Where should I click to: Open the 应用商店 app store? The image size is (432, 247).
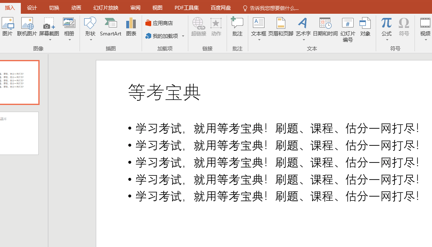(159, 23)
